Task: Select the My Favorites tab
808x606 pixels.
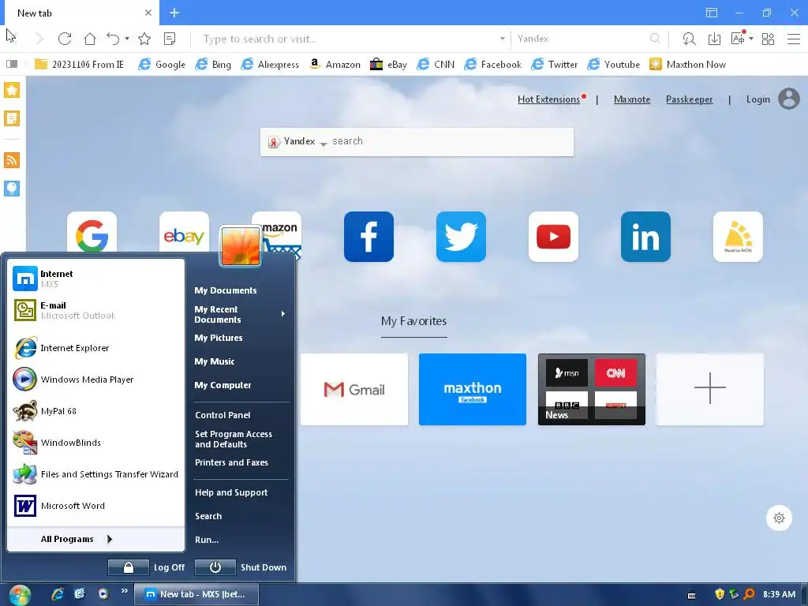Action: (x=413, y=322)
